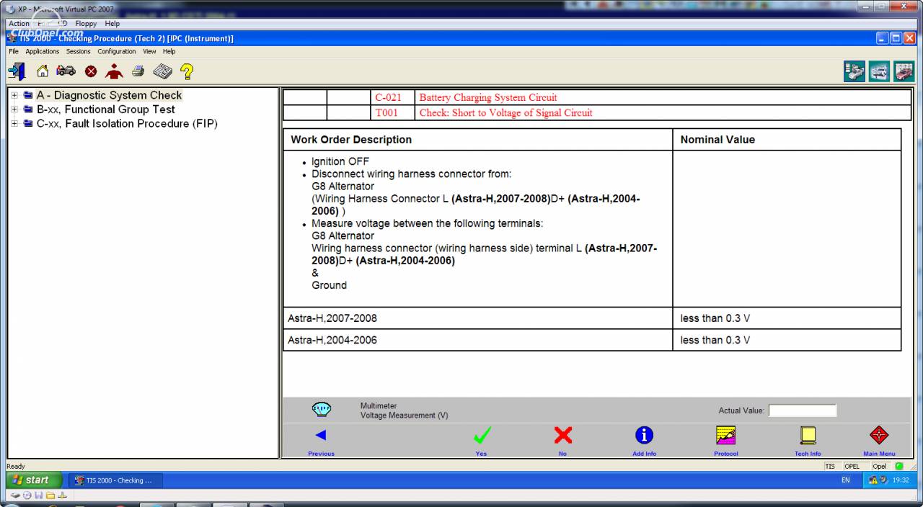
Task: Click the Actual Value input field
Action: coord(803,410)
